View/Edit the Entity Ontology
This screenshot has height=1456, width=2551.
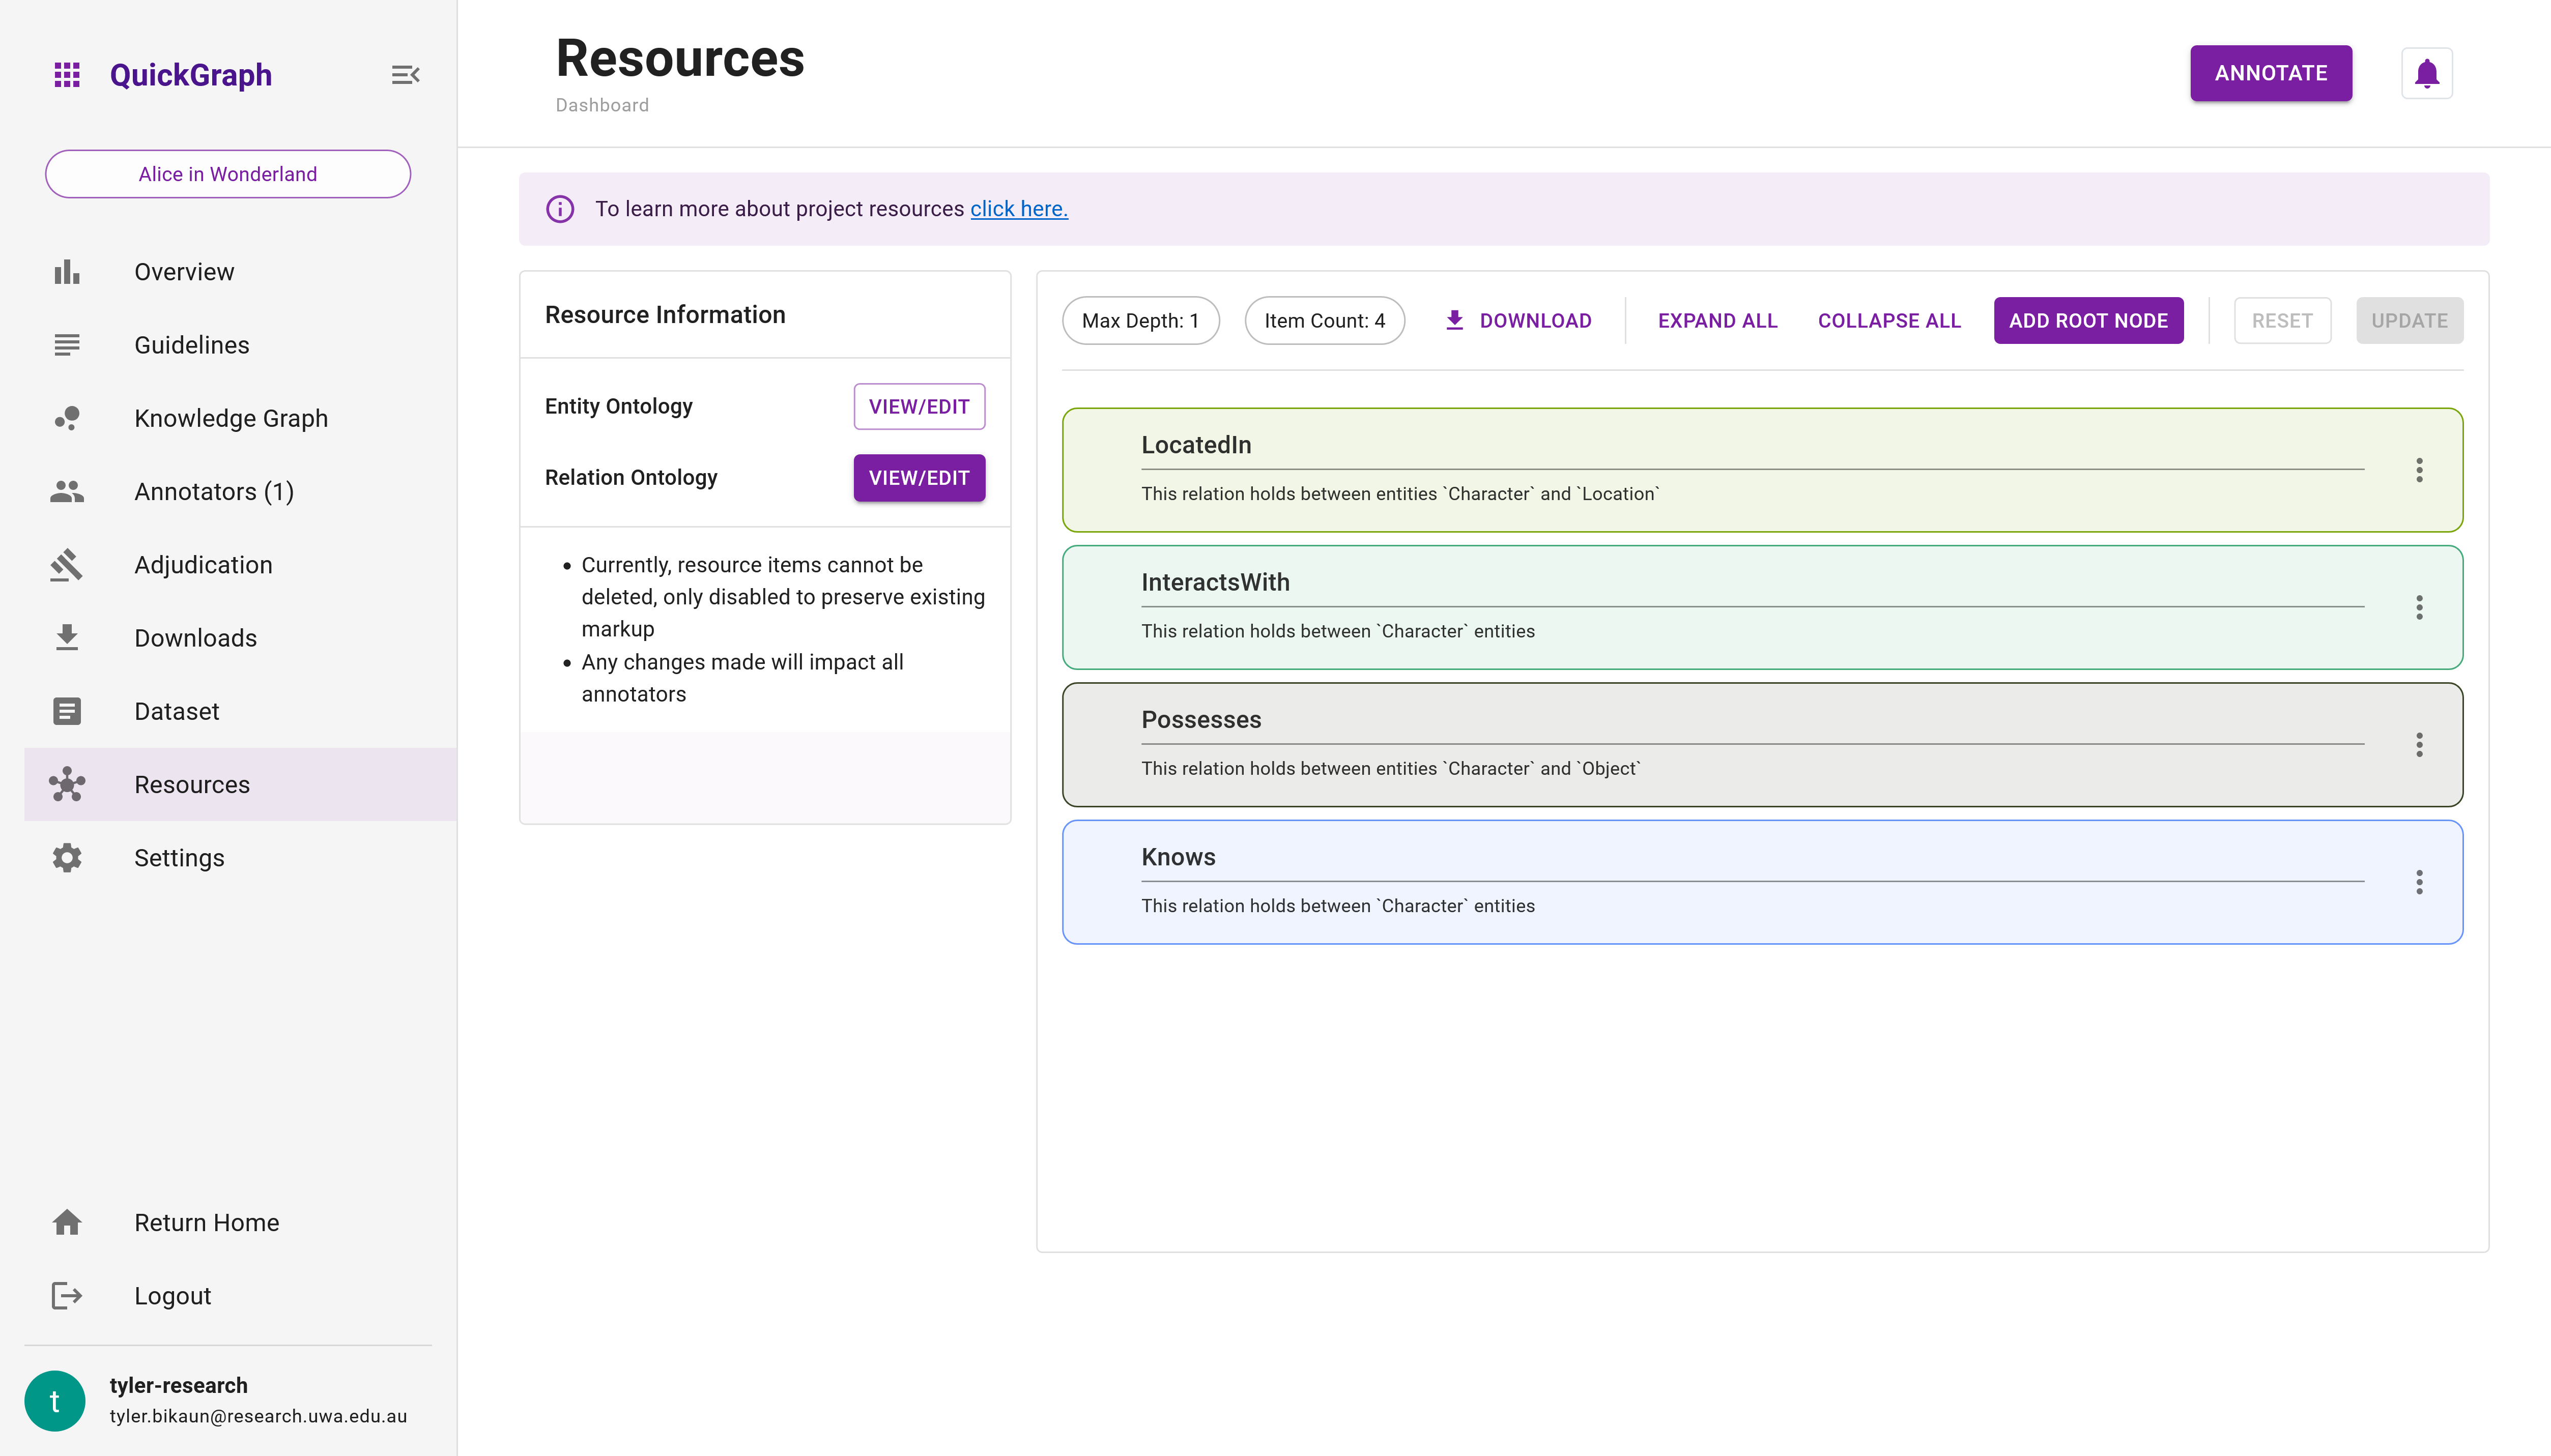(x=918, y=406)
